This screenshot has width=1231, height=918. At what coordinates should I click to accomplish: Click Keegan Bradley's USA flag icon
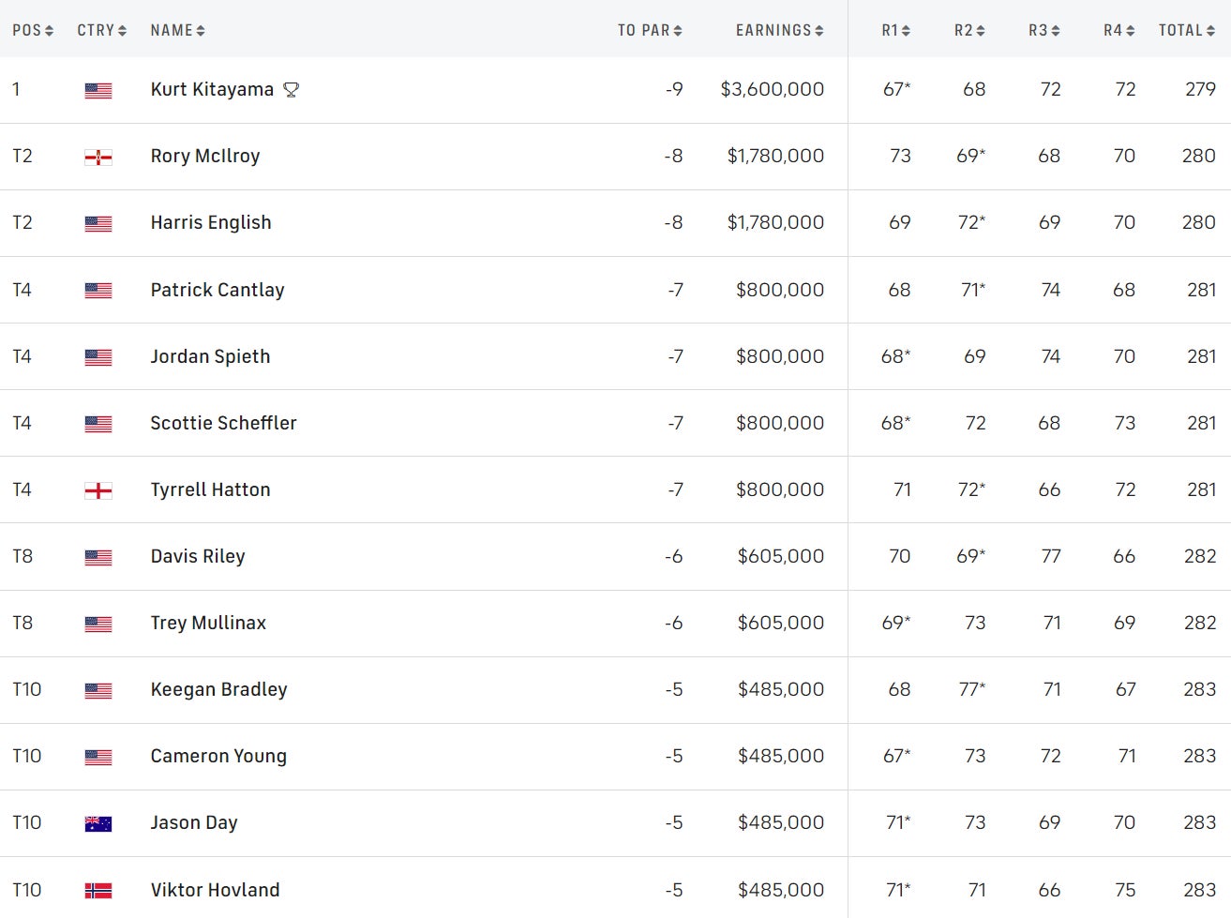pyautogui.click(x=98, y=690)
